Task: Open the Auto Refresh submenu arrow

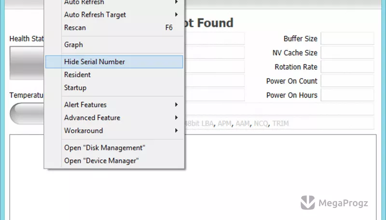Action: 176,2
